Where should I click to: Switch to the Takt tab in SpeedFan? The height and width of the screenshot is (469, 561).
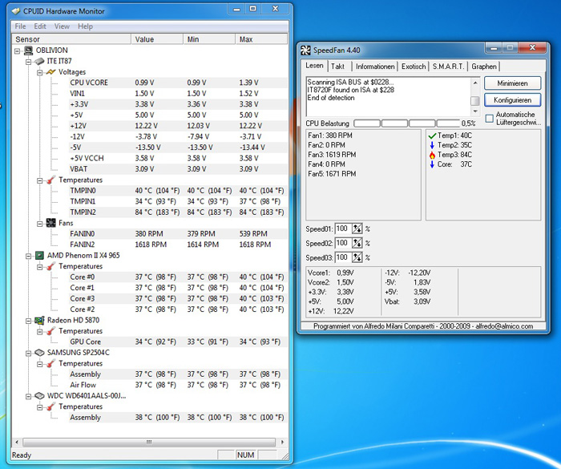(x=337, y=67)
